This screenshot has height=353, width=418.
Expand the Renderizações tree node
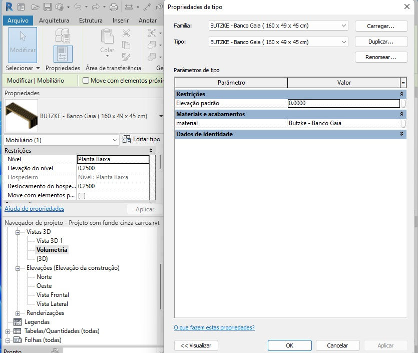click(18, 313)
